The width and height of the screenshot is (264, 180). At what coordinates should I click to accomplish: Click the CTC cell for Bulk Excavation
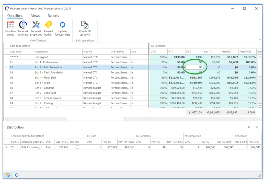[x=194, y=67]
